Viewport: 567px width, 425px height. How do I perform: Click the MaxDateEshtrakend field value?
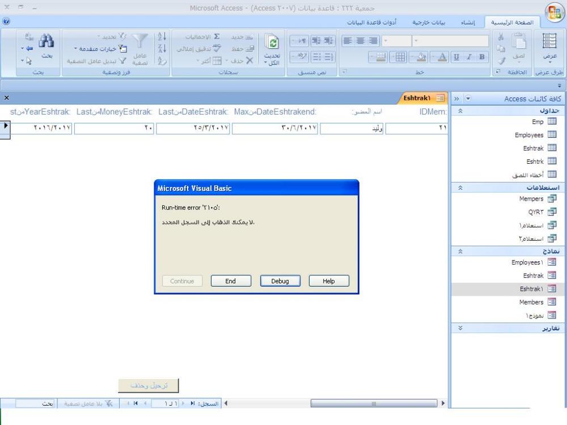point(275,128)
